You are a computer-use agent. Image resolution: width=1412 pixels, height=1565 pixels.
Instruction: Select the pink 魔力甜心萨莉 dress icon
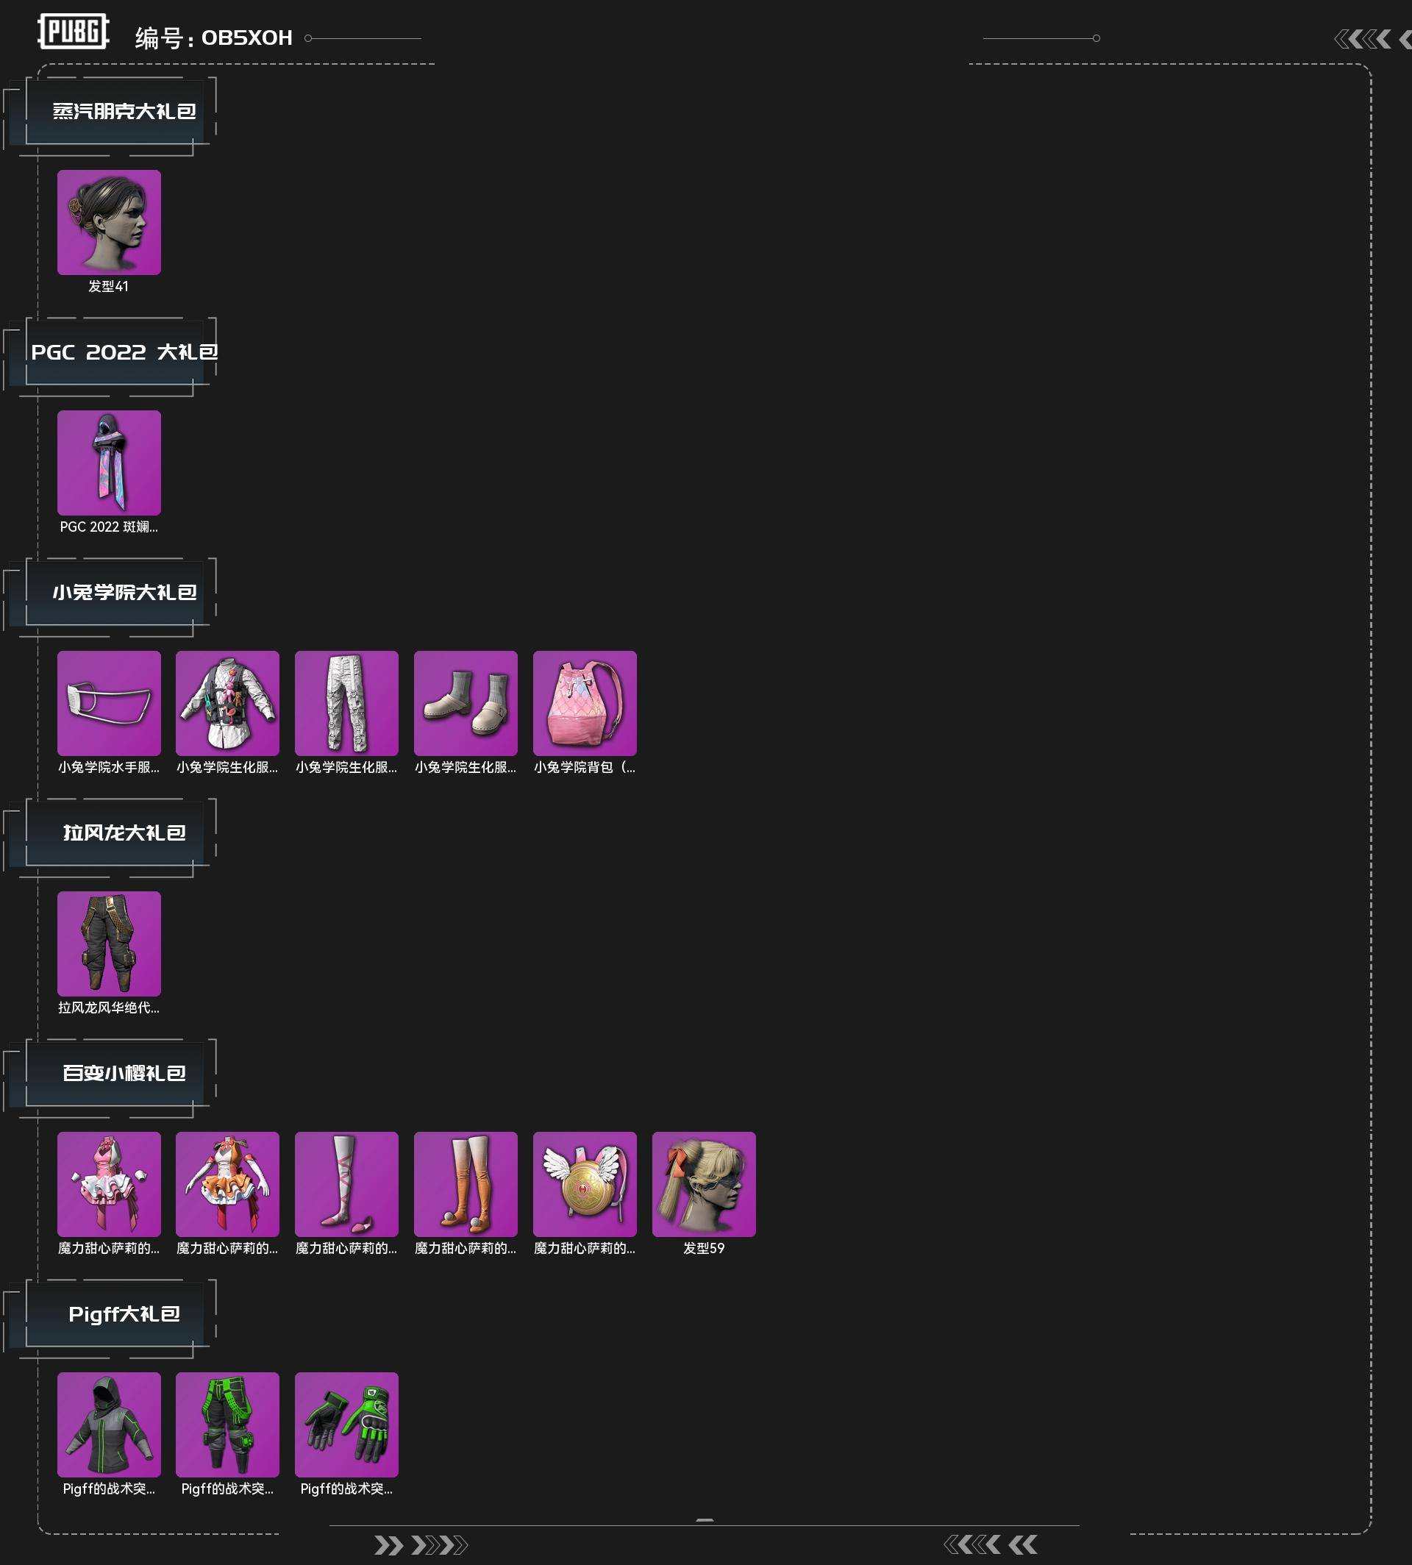109,1185
